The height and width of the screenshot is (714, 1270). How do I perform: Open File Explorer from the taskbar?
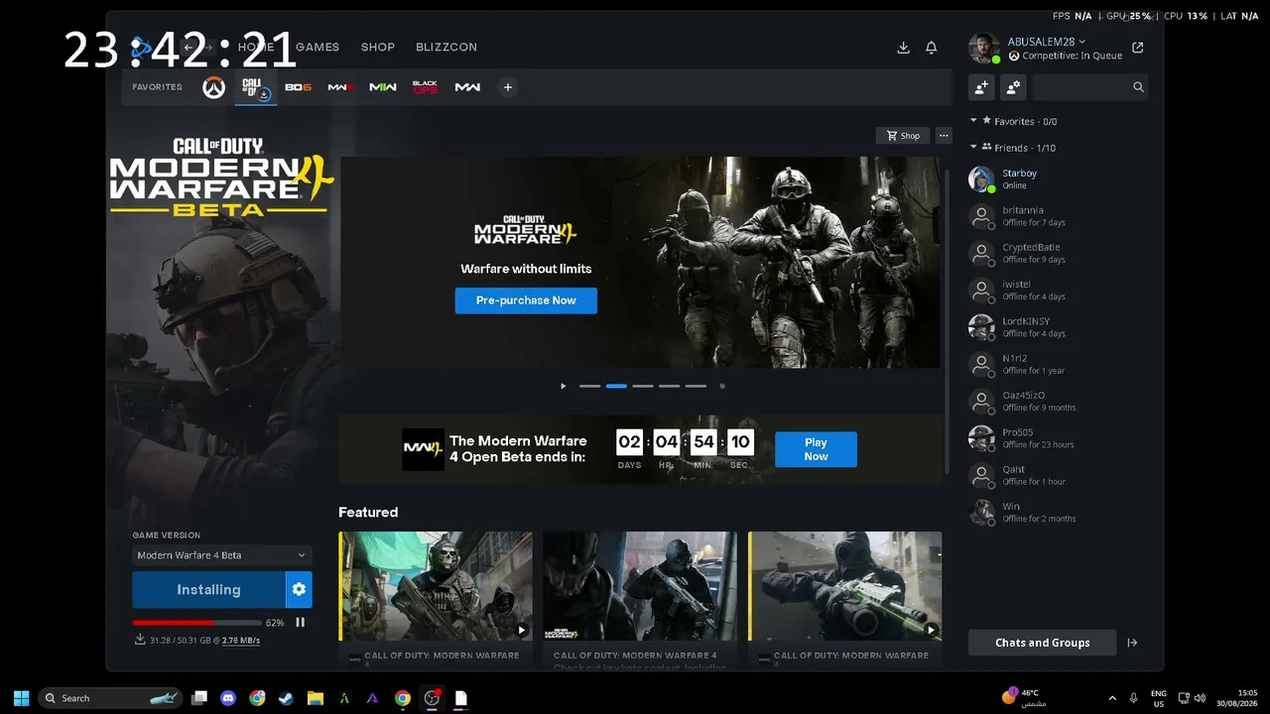pos(315,698)
